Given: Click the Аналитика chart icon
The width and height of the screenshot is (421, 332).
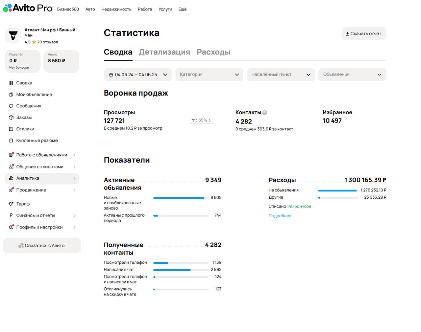Looking at the screenshot, I should click(11, 178).
